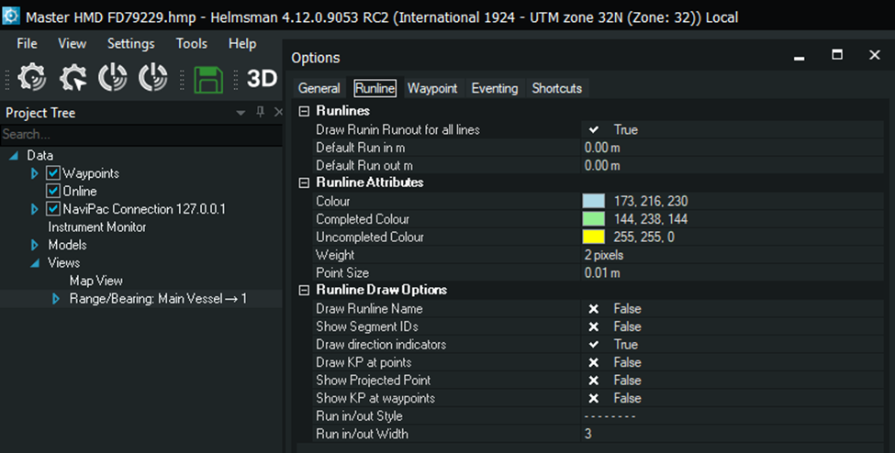Open the Settings menu
Viewport: 895px width, 453px height.
tap(130, 43)
